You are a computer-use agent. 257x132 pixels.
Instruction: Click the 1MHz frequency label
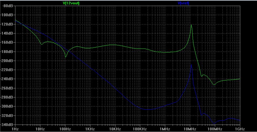165,129
